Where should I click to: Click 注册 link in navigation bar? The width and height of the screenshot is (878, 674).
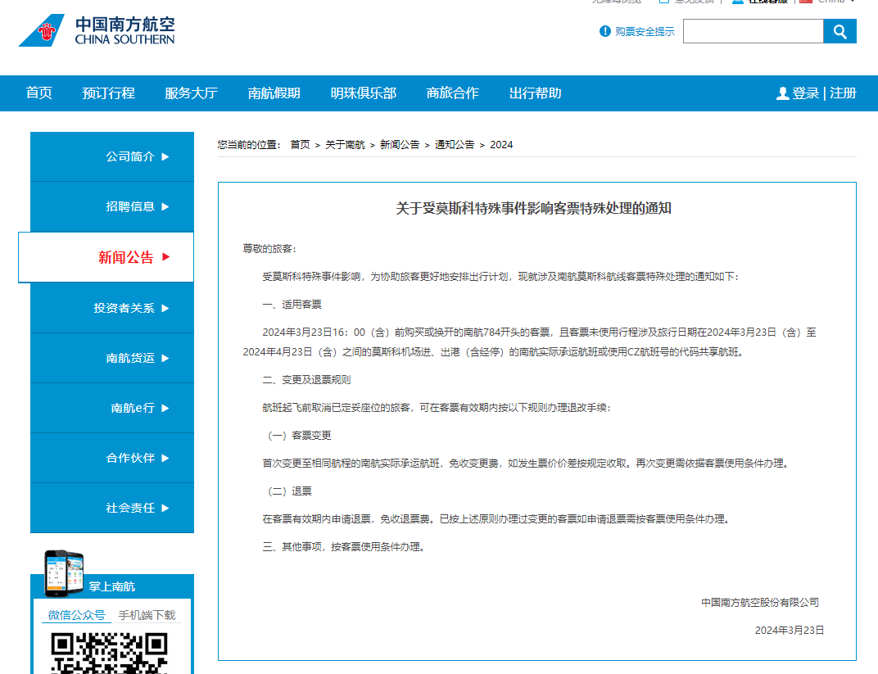coord(843,93)
